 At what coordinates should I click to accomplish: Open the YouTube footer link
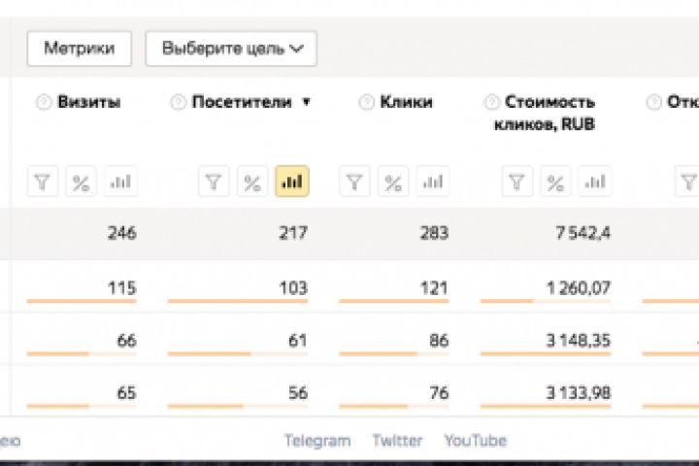(475, 441)
